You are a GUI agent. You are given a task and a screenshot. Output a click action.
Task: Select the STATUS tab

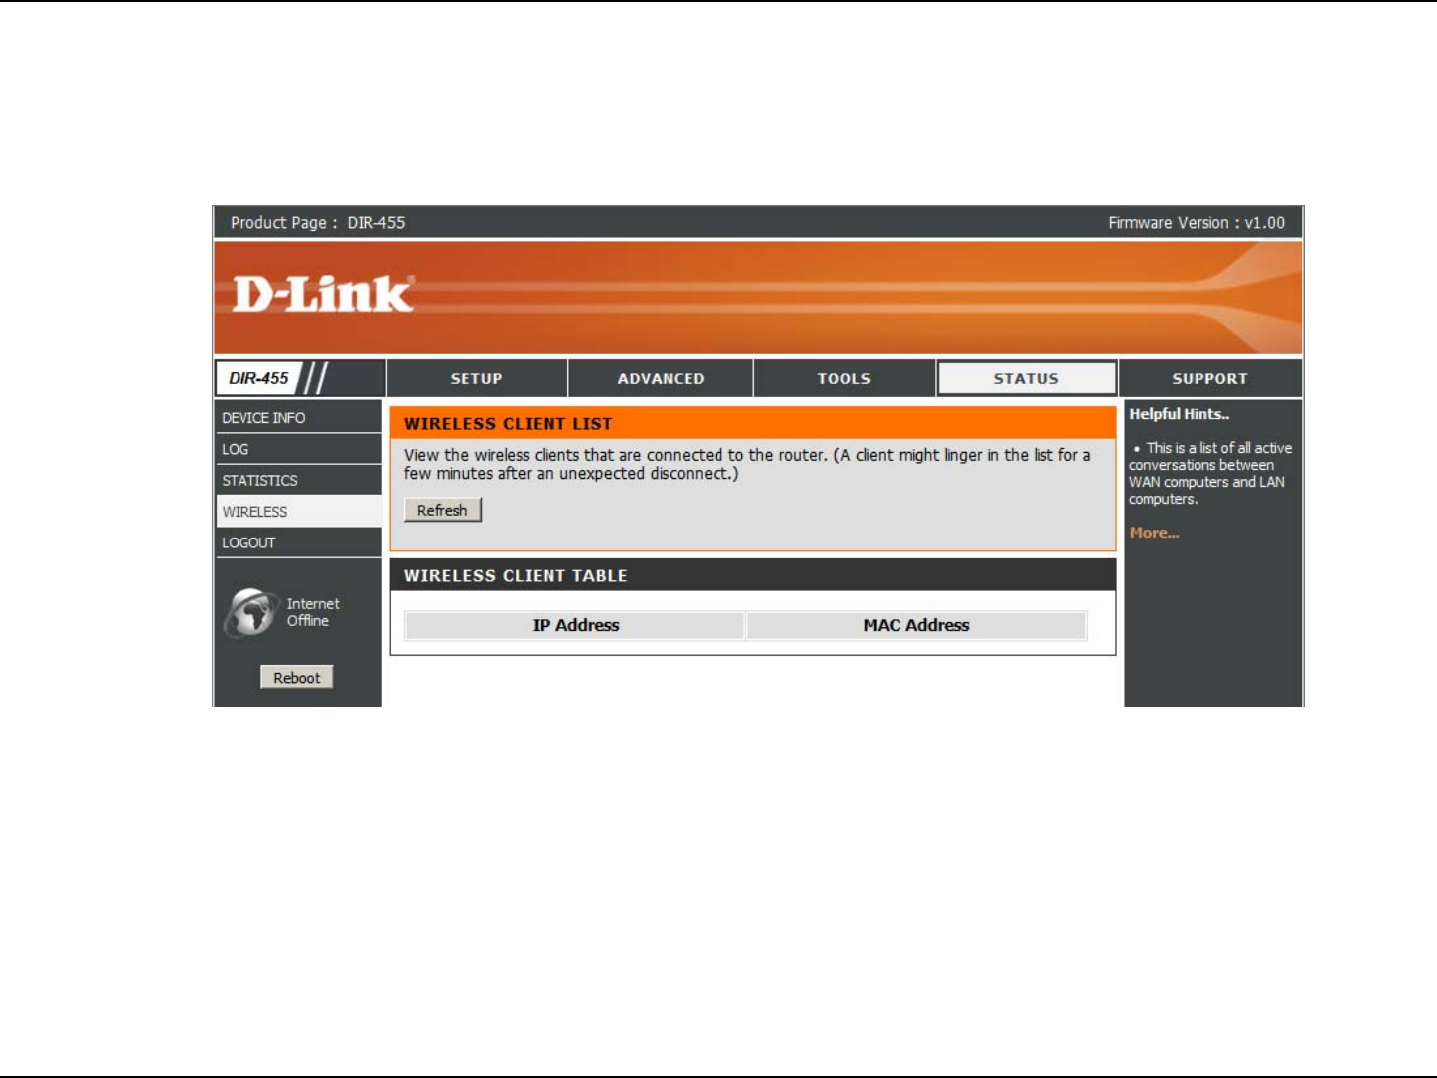point(1026,379)
